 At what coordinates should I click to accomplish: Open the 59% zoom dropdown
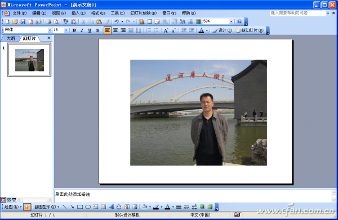pyautogui.click(x=231, y=21)
